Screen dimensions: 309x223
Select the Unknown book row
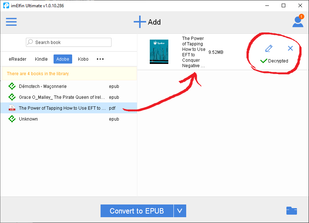coord(69,119)
